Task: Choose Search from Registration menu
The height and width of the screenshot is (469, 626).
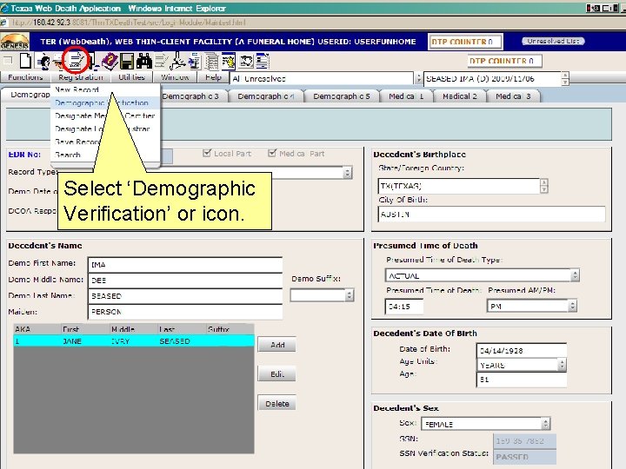Action: point(68,155)
